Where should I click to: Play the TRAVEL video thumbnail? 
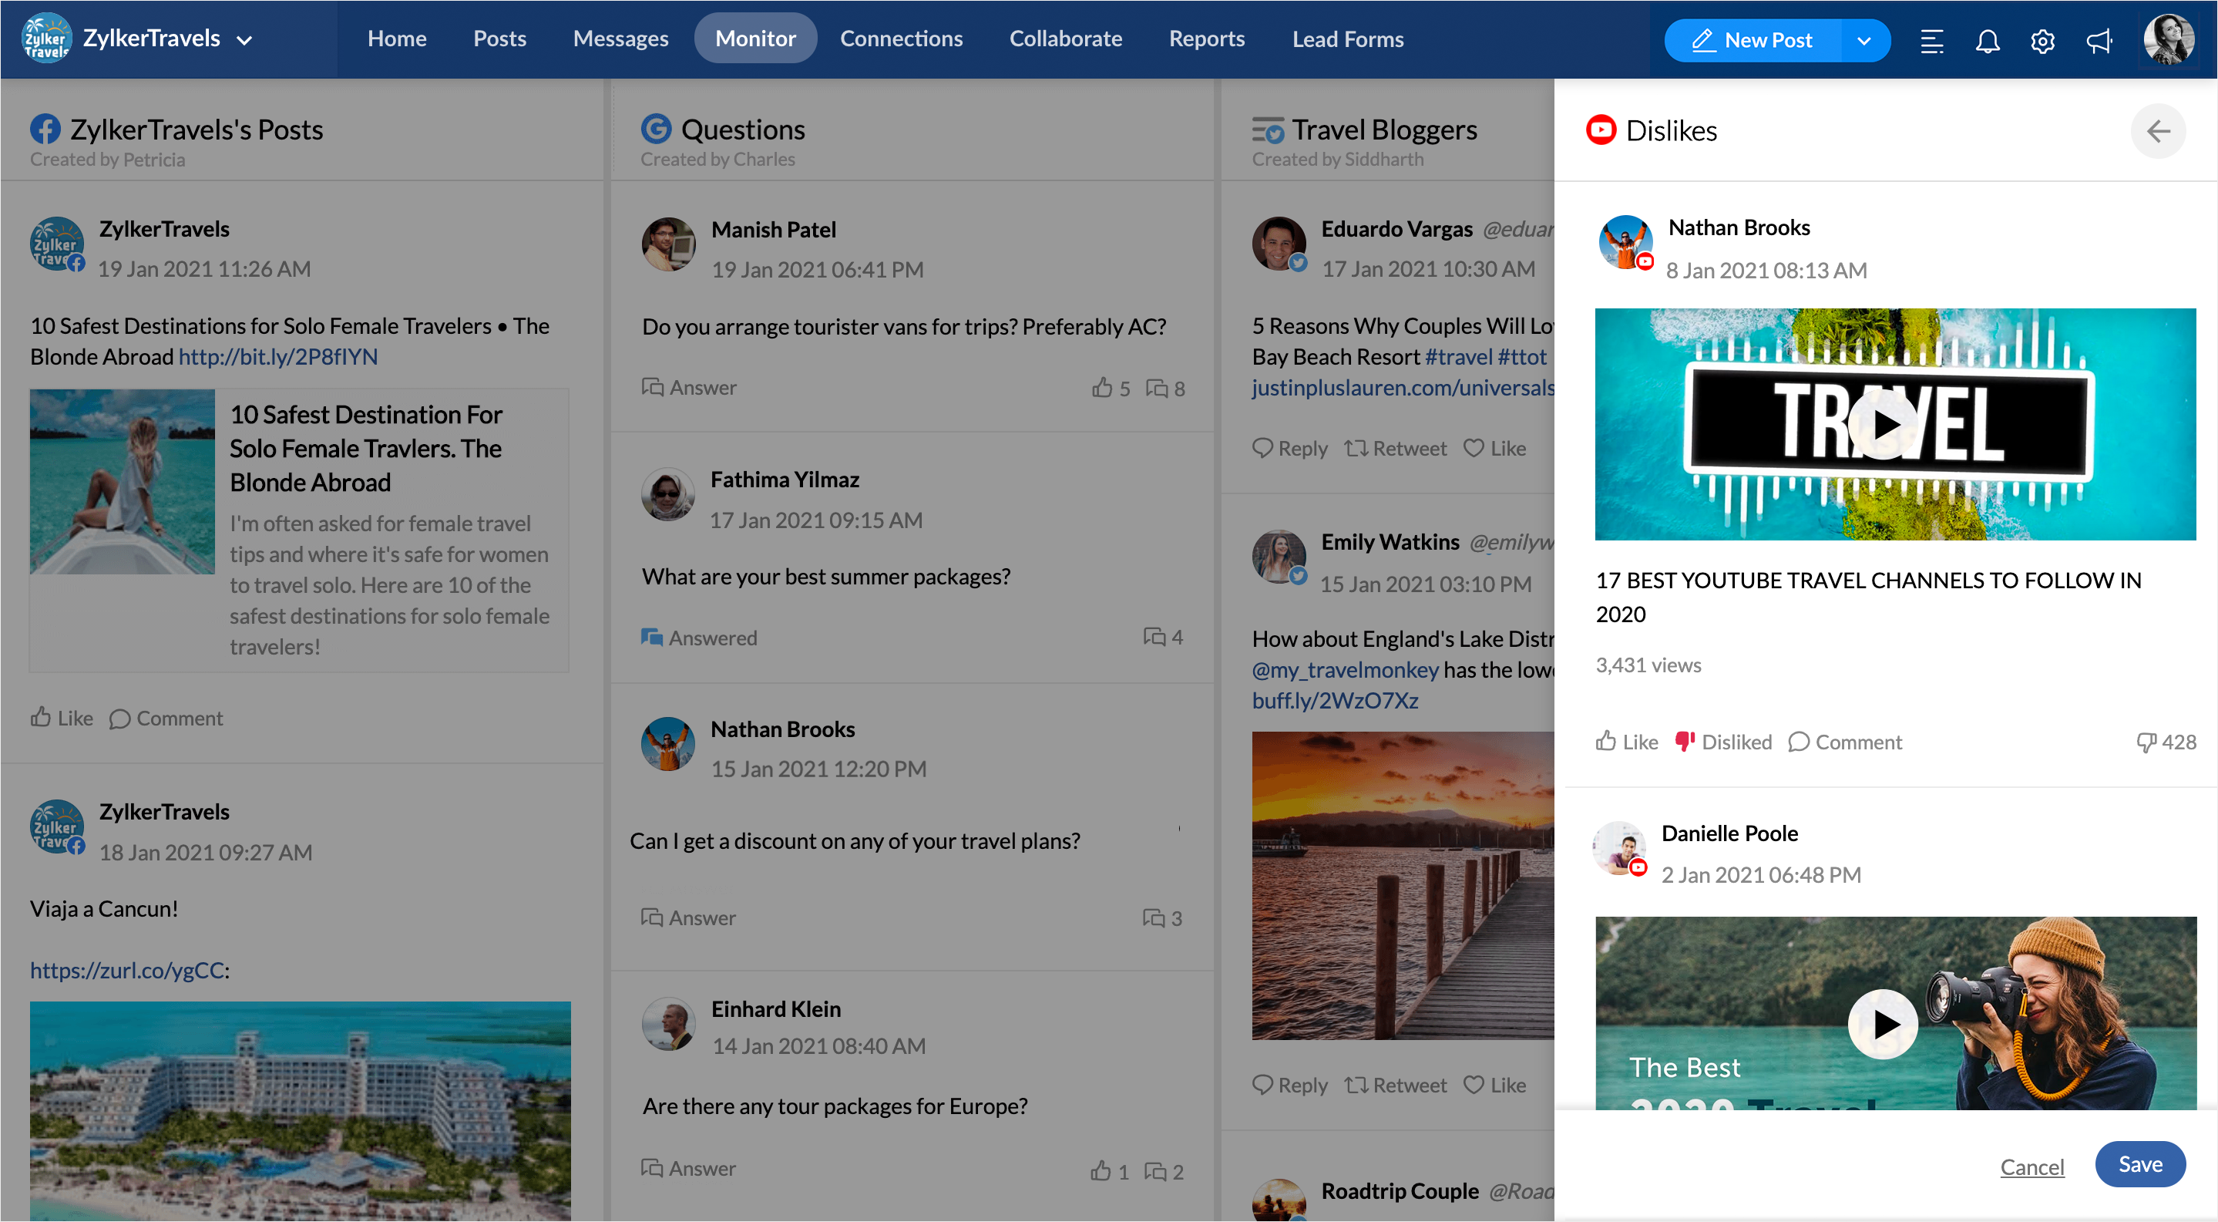[1882, 424]
